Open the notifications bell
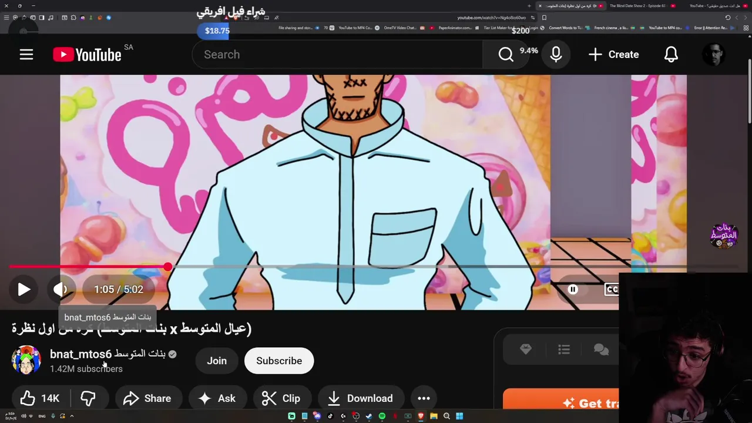The height and width of the screenshot is (423, 752). coord(671,55)
